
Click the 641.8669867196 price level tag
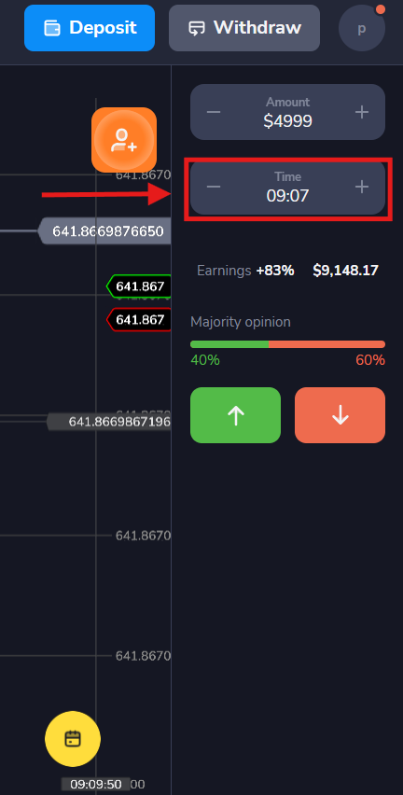click(109, 422)
